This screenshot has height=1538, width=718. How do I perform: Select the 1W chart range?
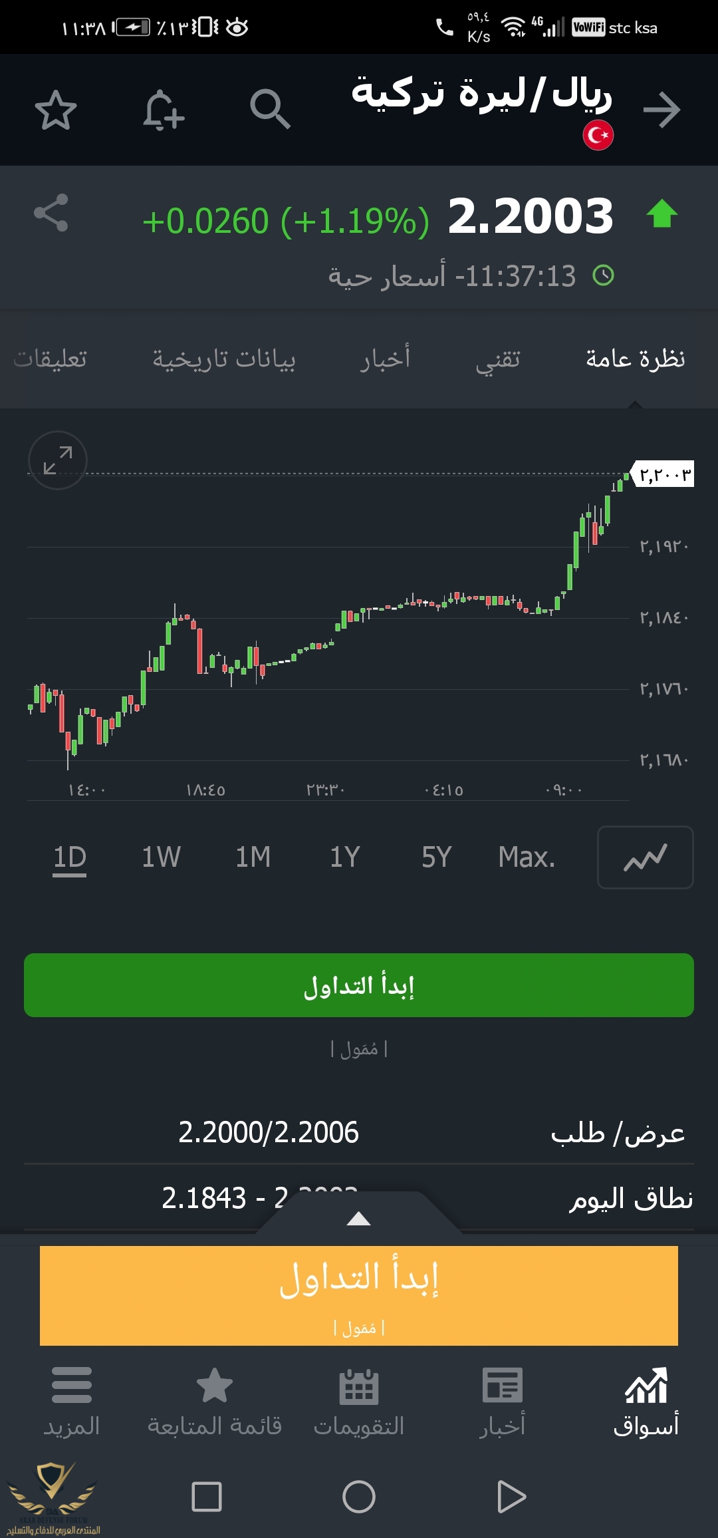(161, 857)
